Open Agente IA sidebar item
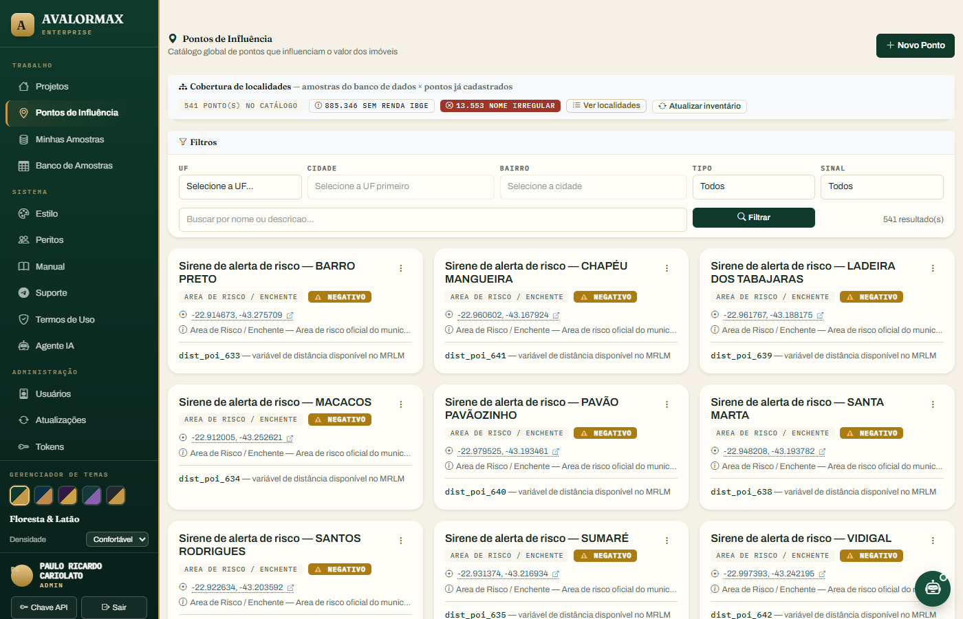The image size is (963, 619). click(79, 346)
